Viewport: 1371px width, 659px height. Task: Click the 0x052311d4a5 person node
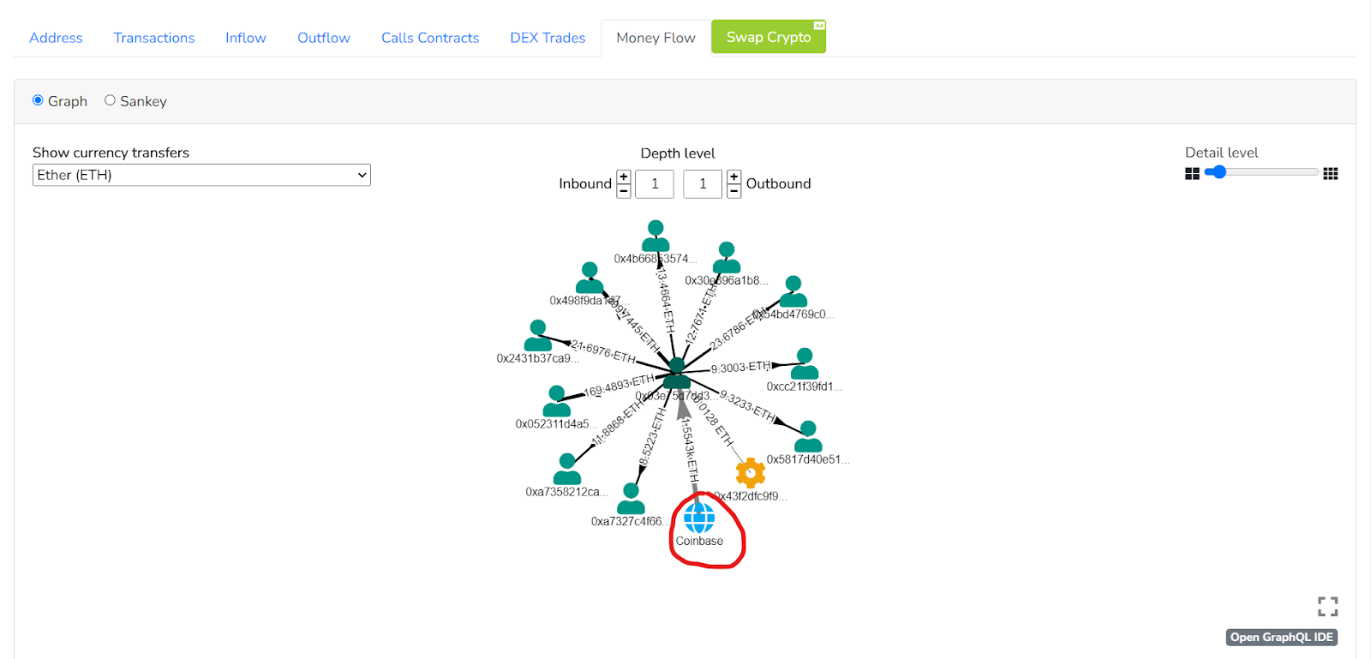click(x=557, y=400)
